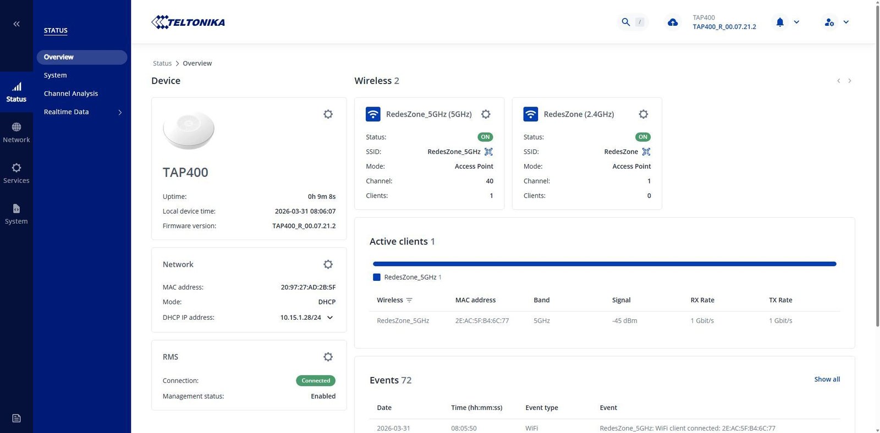Screen dimensions: 880x433
Task: Click the firmware cloud upload icon
Action: pos(673,23)
